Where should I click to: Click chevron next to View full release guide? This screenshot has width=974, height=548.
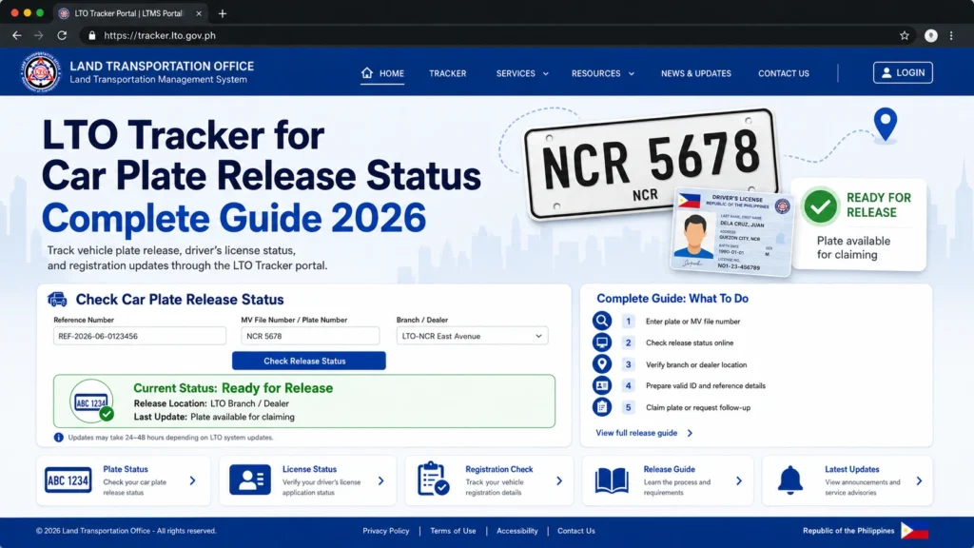(690, 433)
